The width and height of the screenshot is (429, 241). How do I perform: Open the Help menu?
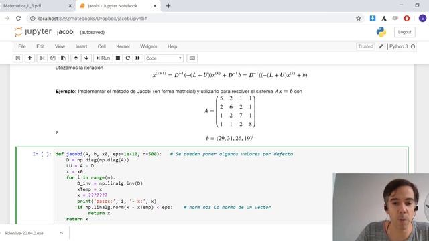(172, 46)
